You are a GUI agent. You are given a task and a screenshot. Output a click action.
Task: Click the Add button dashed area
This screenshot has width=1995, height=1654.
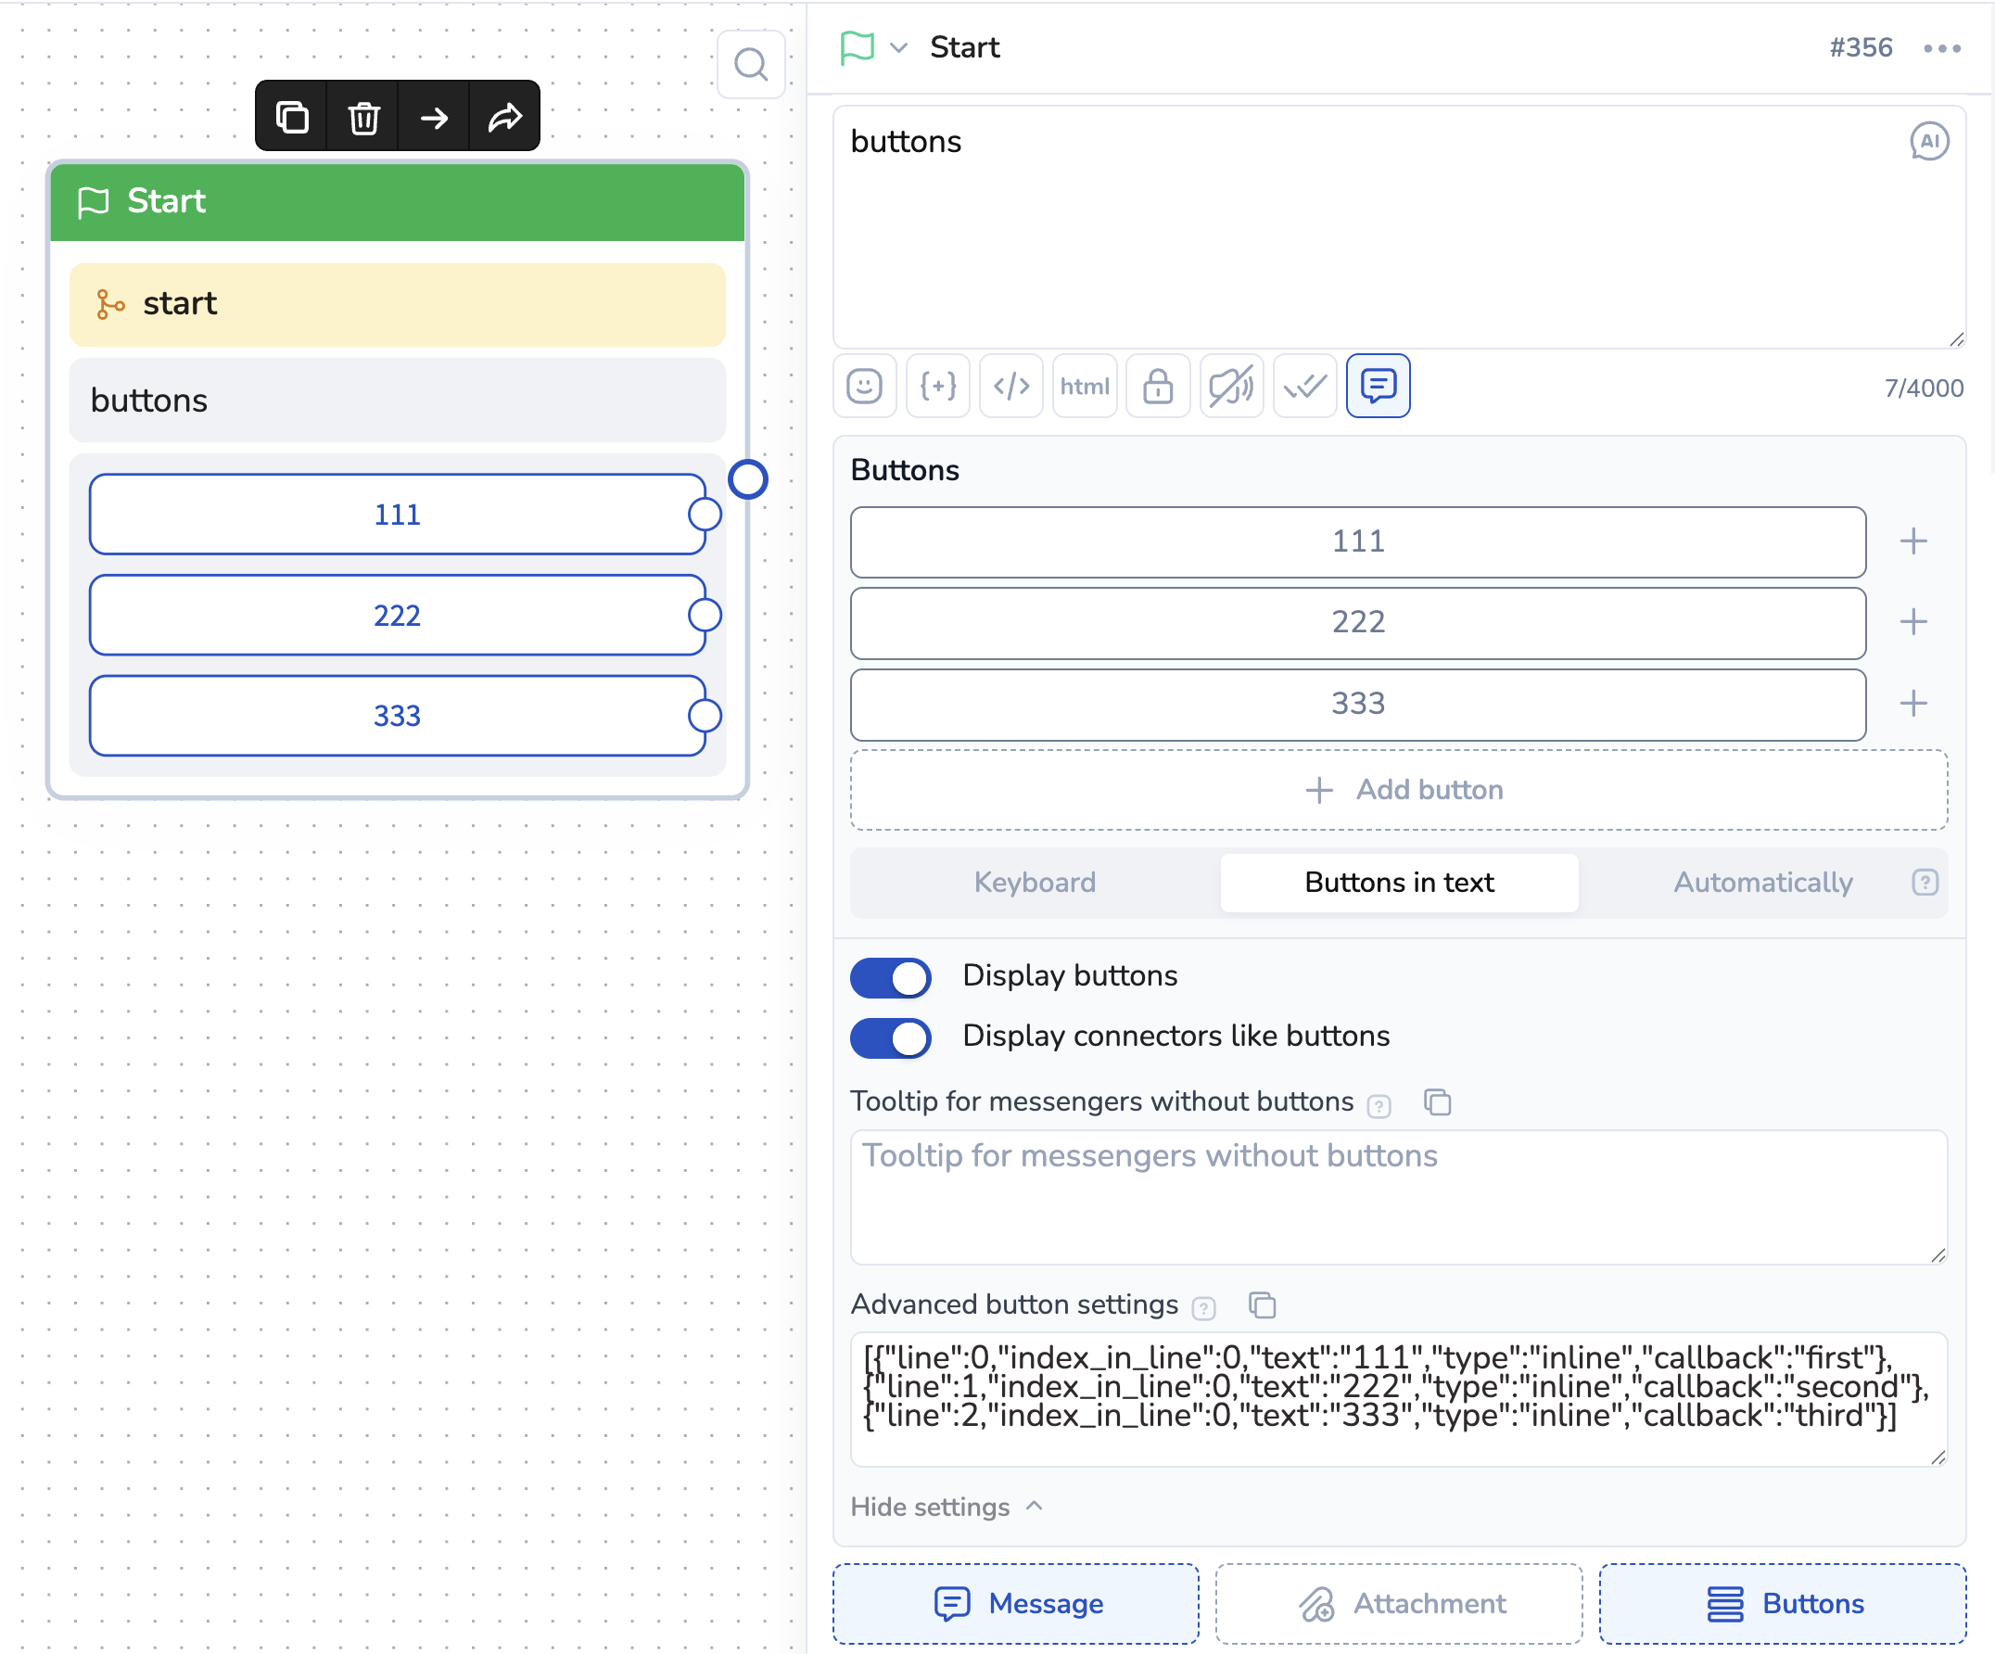tap(1398, 791)
